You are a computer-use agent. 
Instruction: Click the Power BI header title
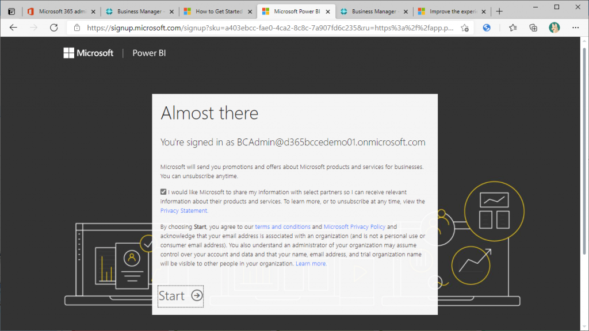149,53
